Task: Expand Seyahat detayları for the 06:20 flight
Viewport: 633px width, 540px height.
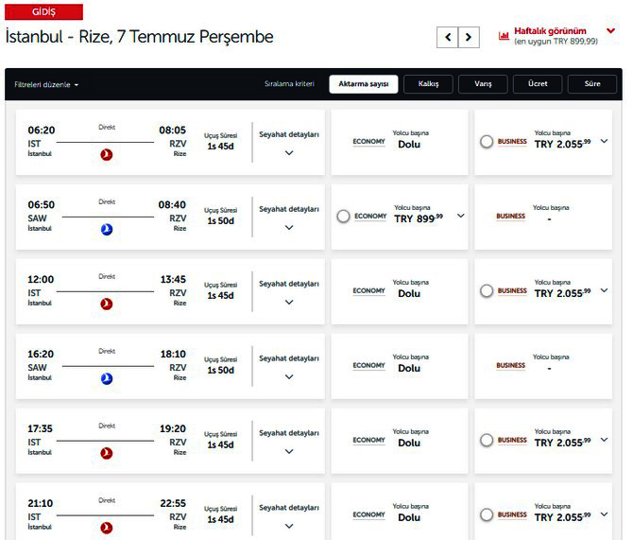Action: [289, 152]
